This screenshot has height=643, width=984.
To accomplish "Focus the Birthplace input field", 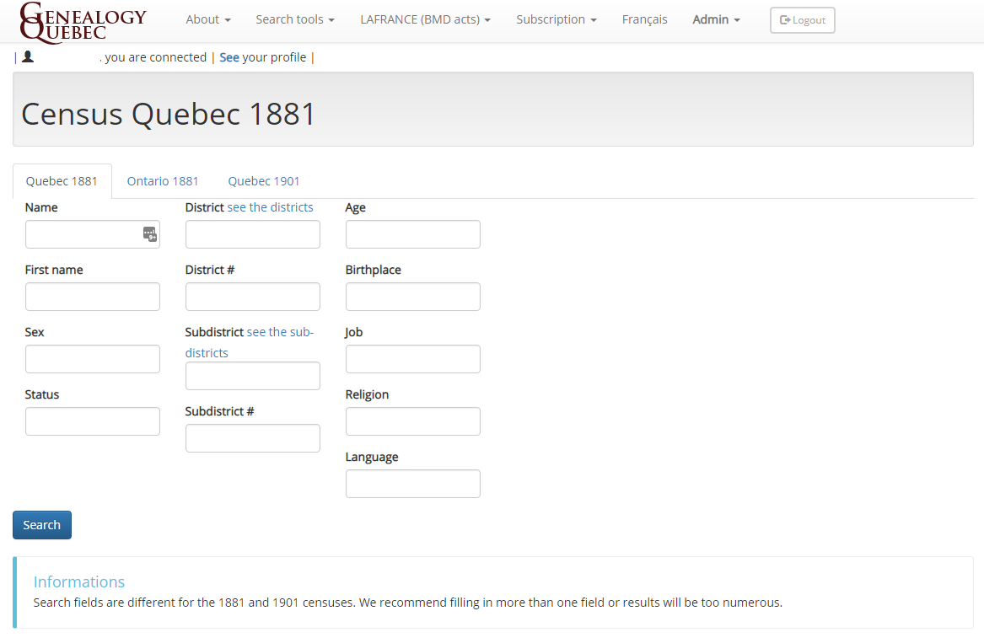I will pos(413,297).
